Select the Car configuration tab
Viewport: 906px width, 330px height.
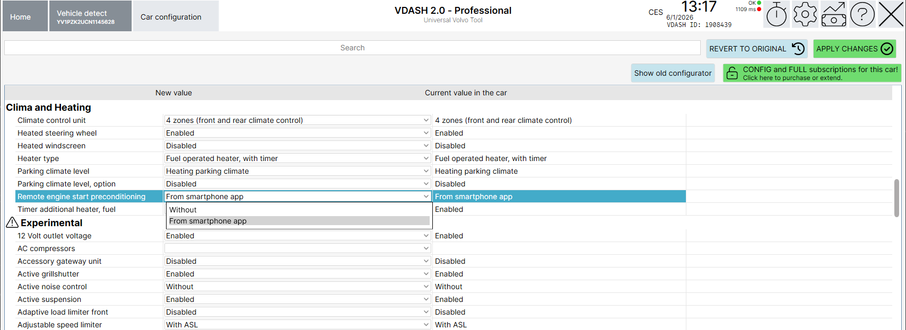[x=176, y=16]
